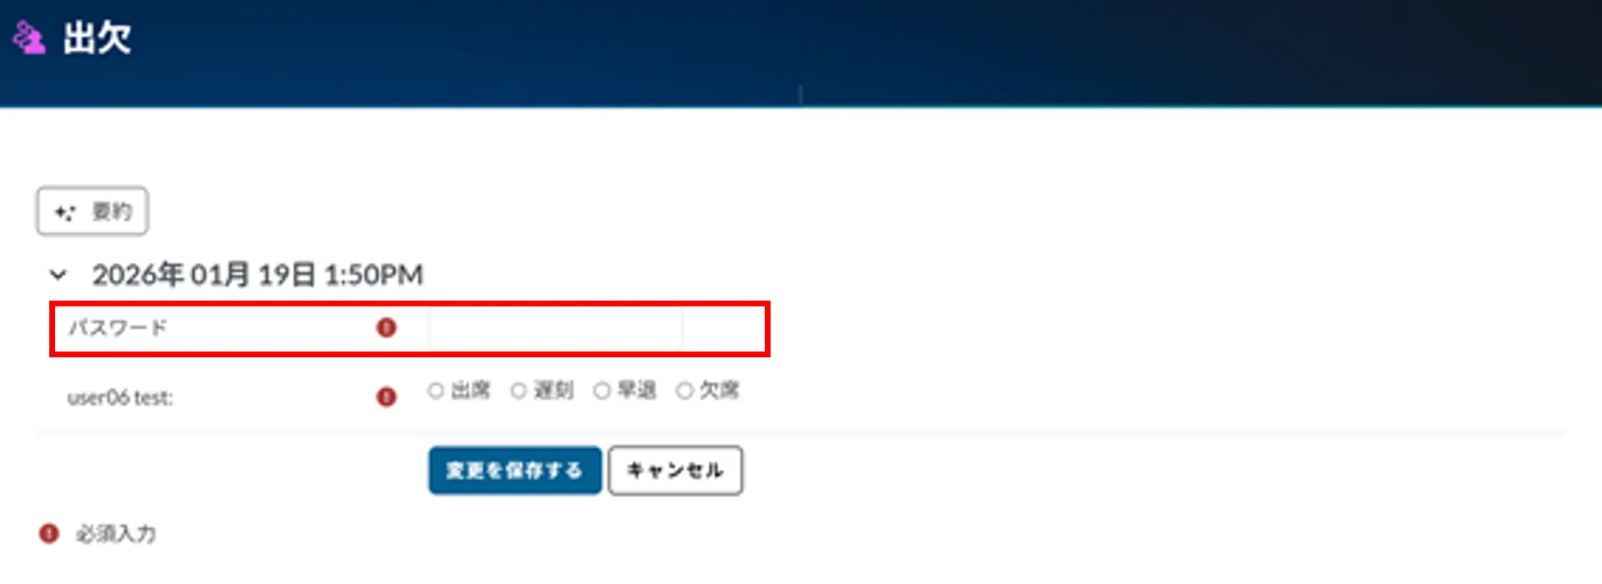
Task: Collapse the 2026年 01月 19日 section chevron
Action: tap(58, 274)
